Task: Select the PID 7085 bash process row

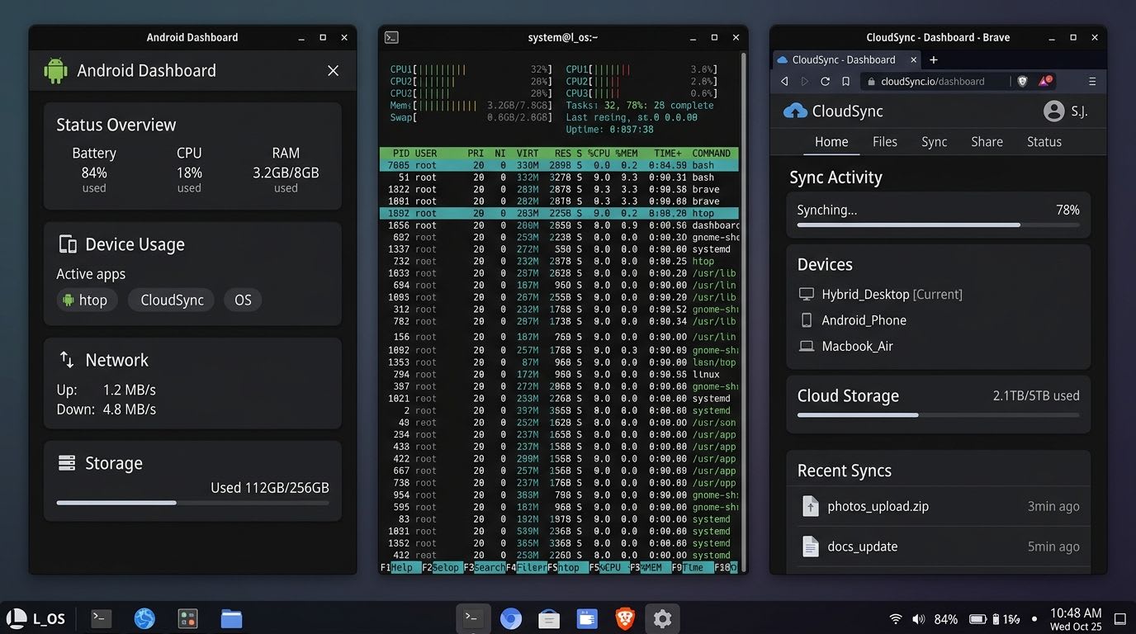Action: [559, 165]
